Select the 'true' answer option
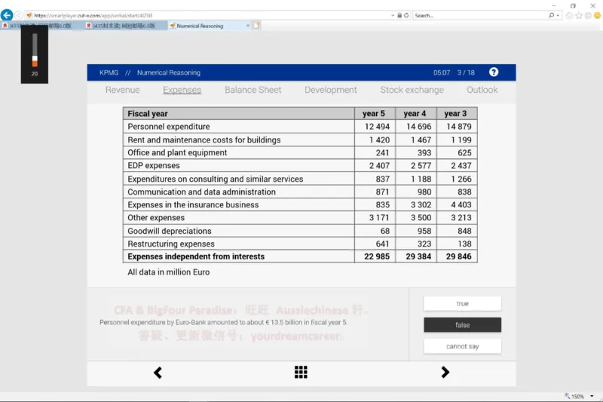The height and width of the screenshot is (402, 603). 462,303
